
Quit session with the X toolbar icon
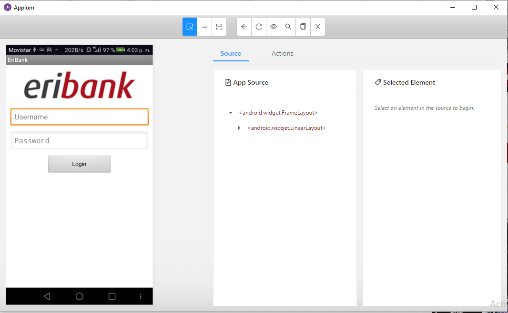click(318, 27)
